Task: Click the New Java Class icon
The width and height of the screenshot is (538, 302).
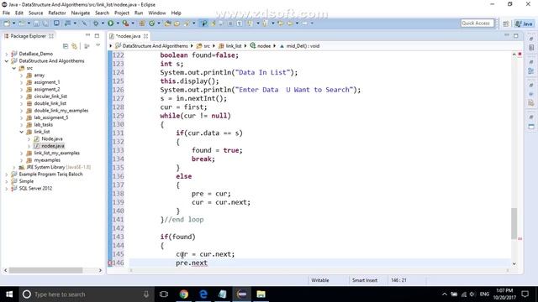Action: [151, 23]
